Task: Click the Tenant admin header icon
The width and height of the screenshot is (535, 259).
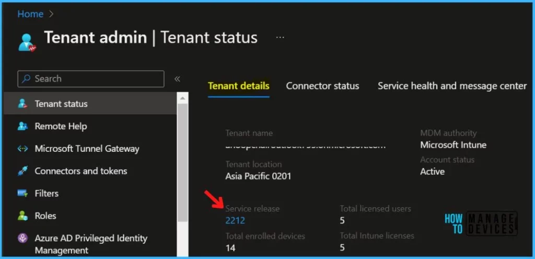Action: pos(27,43)
